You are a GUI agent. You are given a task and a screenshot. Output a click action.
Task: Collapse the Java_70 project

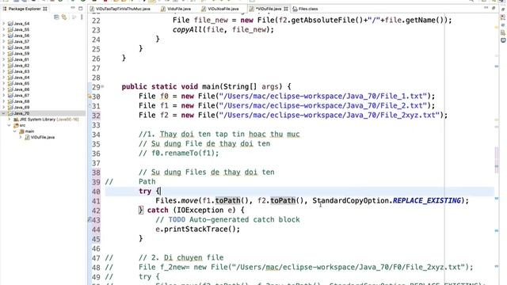(3, 113)
